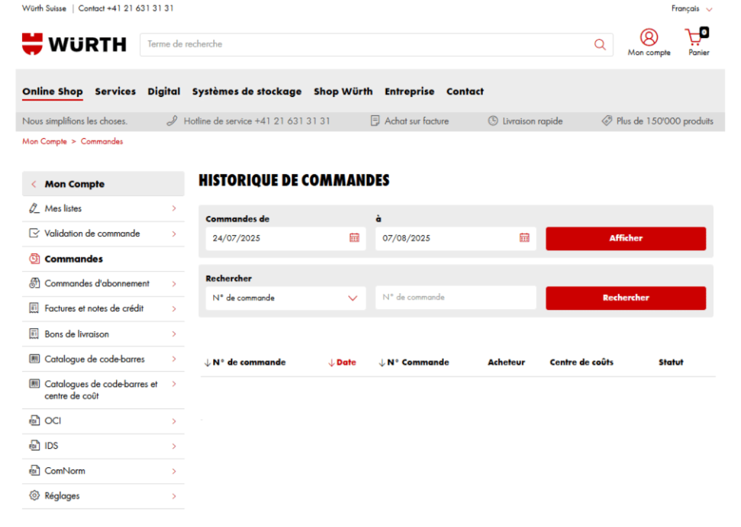The image size is (741, 527).
Task: Click the end date field 07/08/2025
Action: pos(456,238)
